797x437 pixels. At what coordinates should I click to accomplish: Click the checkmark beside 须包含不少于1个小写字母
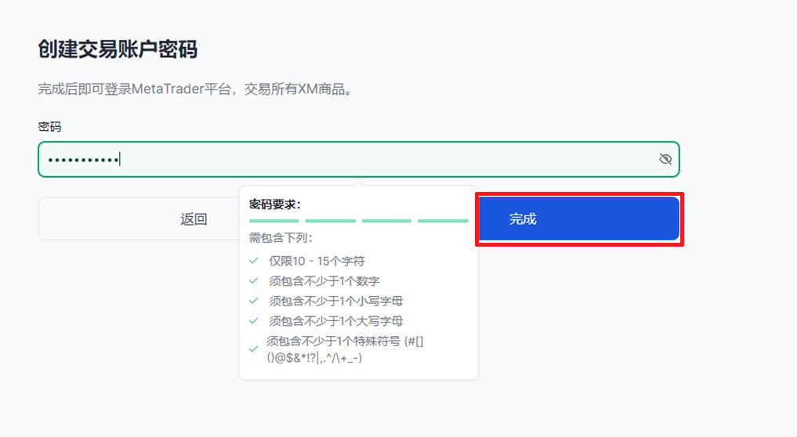[x=253, y=300]
